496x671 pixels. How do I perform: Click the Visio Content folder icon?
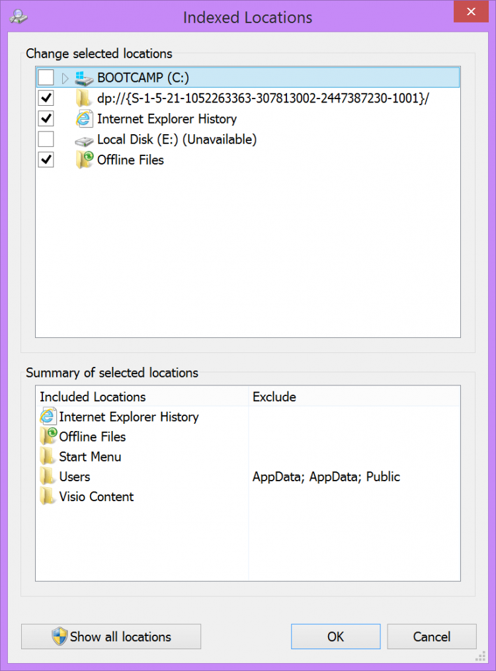coord(47,496)
